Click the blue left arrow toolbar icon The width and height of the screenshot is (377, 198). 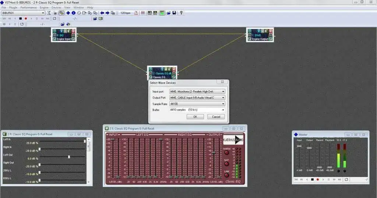pyautogui.click(x=102, y=13)
